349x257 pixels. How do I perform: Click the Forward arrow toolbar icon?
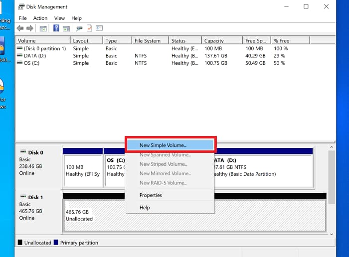pyautogui.click(x=30, y=28)
